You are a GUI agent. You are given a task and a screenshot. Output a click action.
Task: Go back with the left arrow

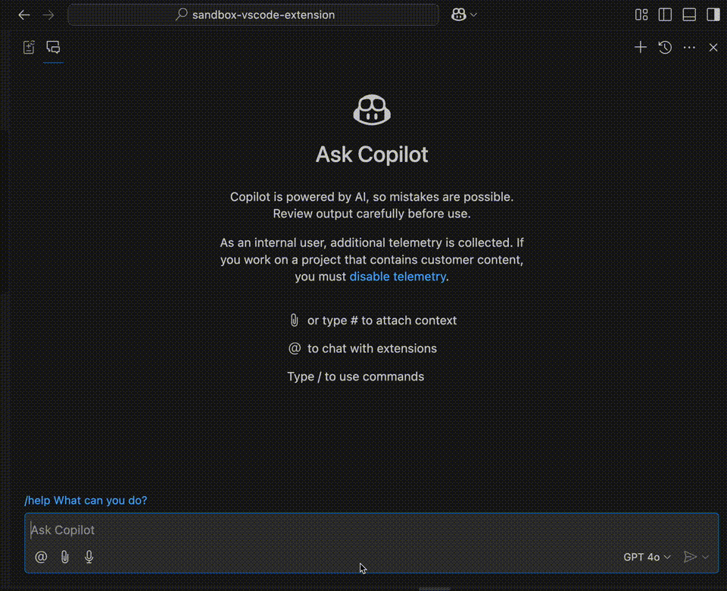[x=24, y=15]
